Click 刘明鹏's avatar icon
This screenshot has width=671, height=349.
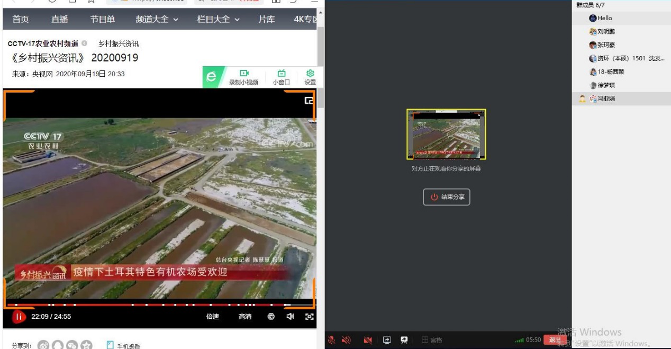coord(593,32)
